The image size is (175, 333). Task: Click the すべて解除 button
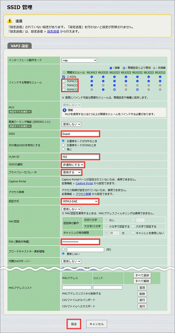142,281
